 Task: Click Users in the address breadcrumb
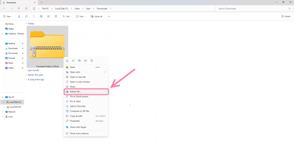77,9
